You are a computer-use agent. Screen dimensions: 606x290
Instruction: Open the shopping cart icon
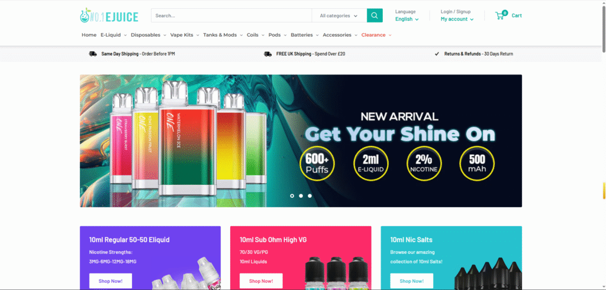(501, 15)
